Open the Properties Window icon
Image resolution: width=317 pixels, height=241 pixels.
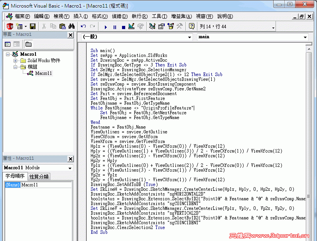click(x=161, y=26)
